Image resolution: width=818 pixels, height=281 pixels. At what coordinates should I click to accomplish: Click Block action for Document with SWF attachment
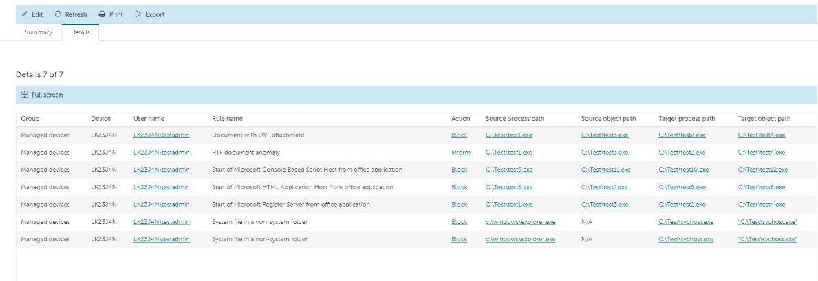459,135
